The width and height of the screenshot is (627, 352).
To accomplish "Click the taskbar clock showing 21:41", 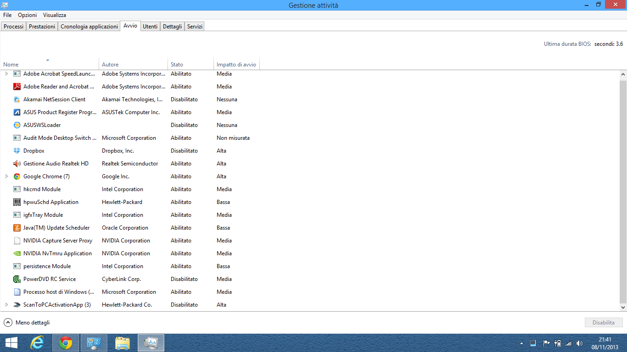I will (605, 343).
